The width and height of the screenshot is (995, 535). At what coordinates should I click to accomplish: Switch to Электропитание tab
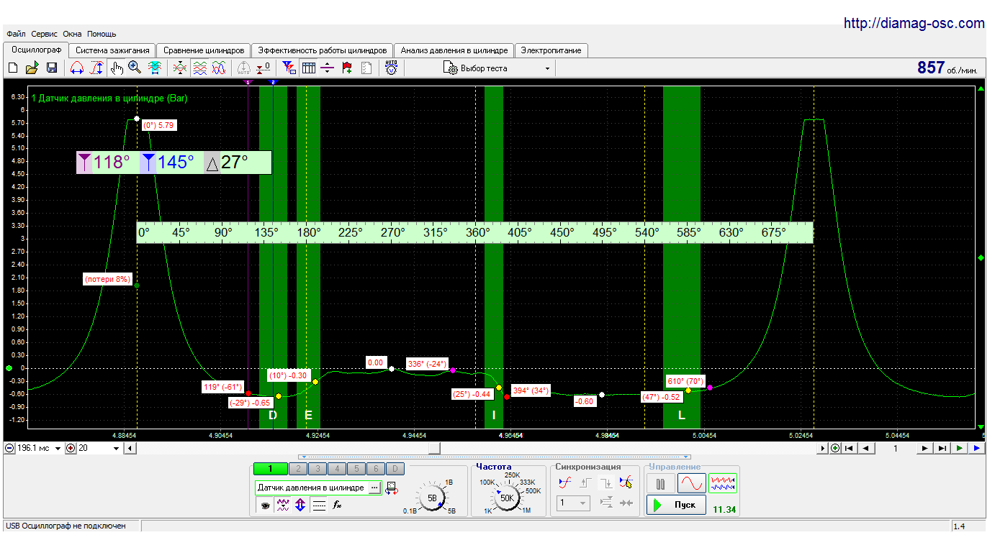click(x=551, y=50)
